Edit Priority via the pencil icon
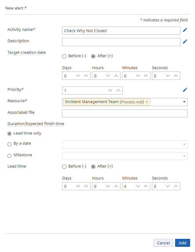Image resolution: width=195 pixels, height=252 pixels. tap(185, 90)
